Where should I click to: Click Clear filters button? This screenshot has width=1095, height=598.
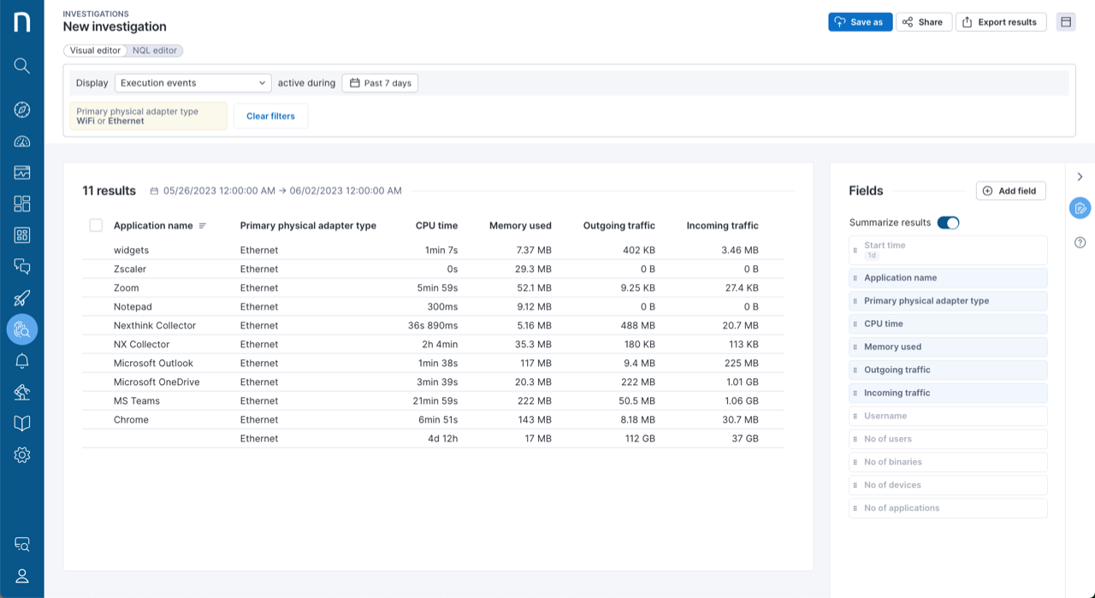(270, 116)
